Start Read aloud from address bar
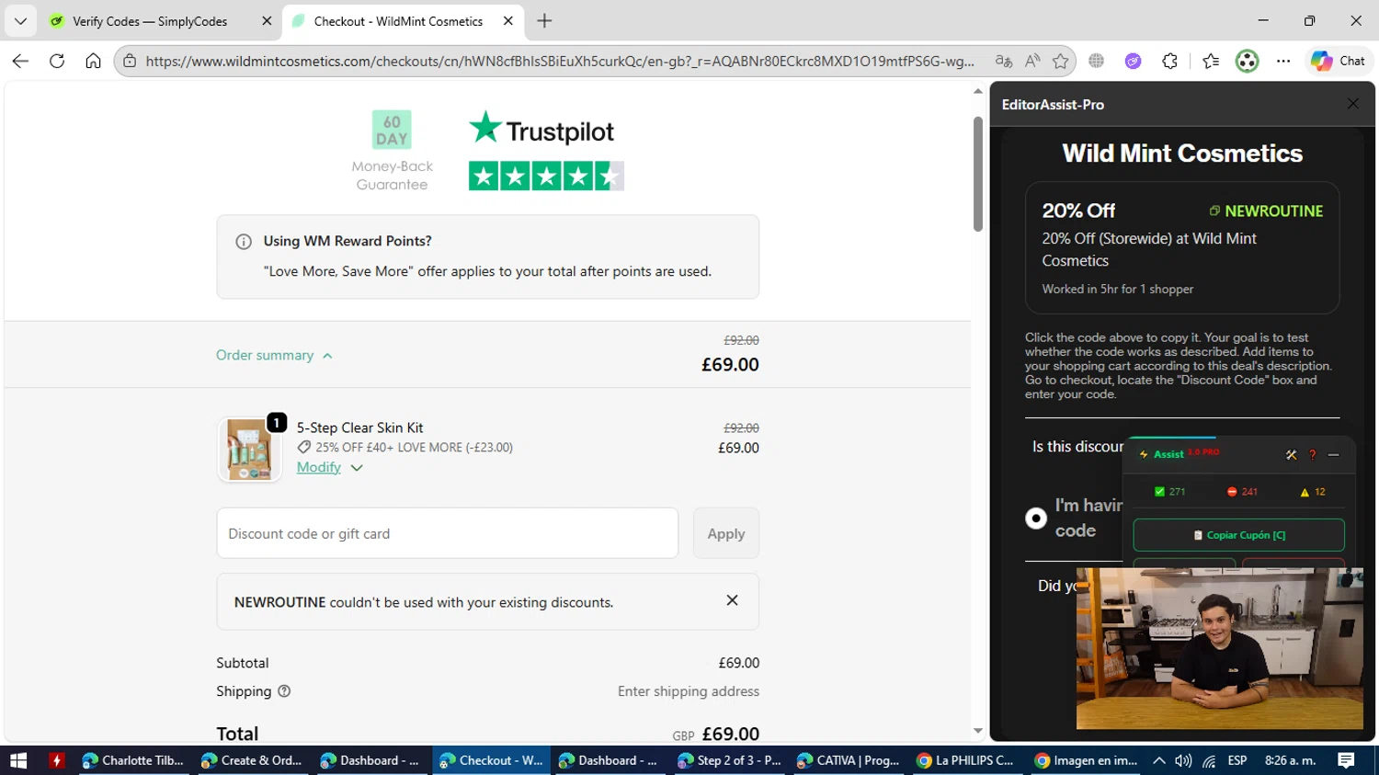 pos(1032,61)
